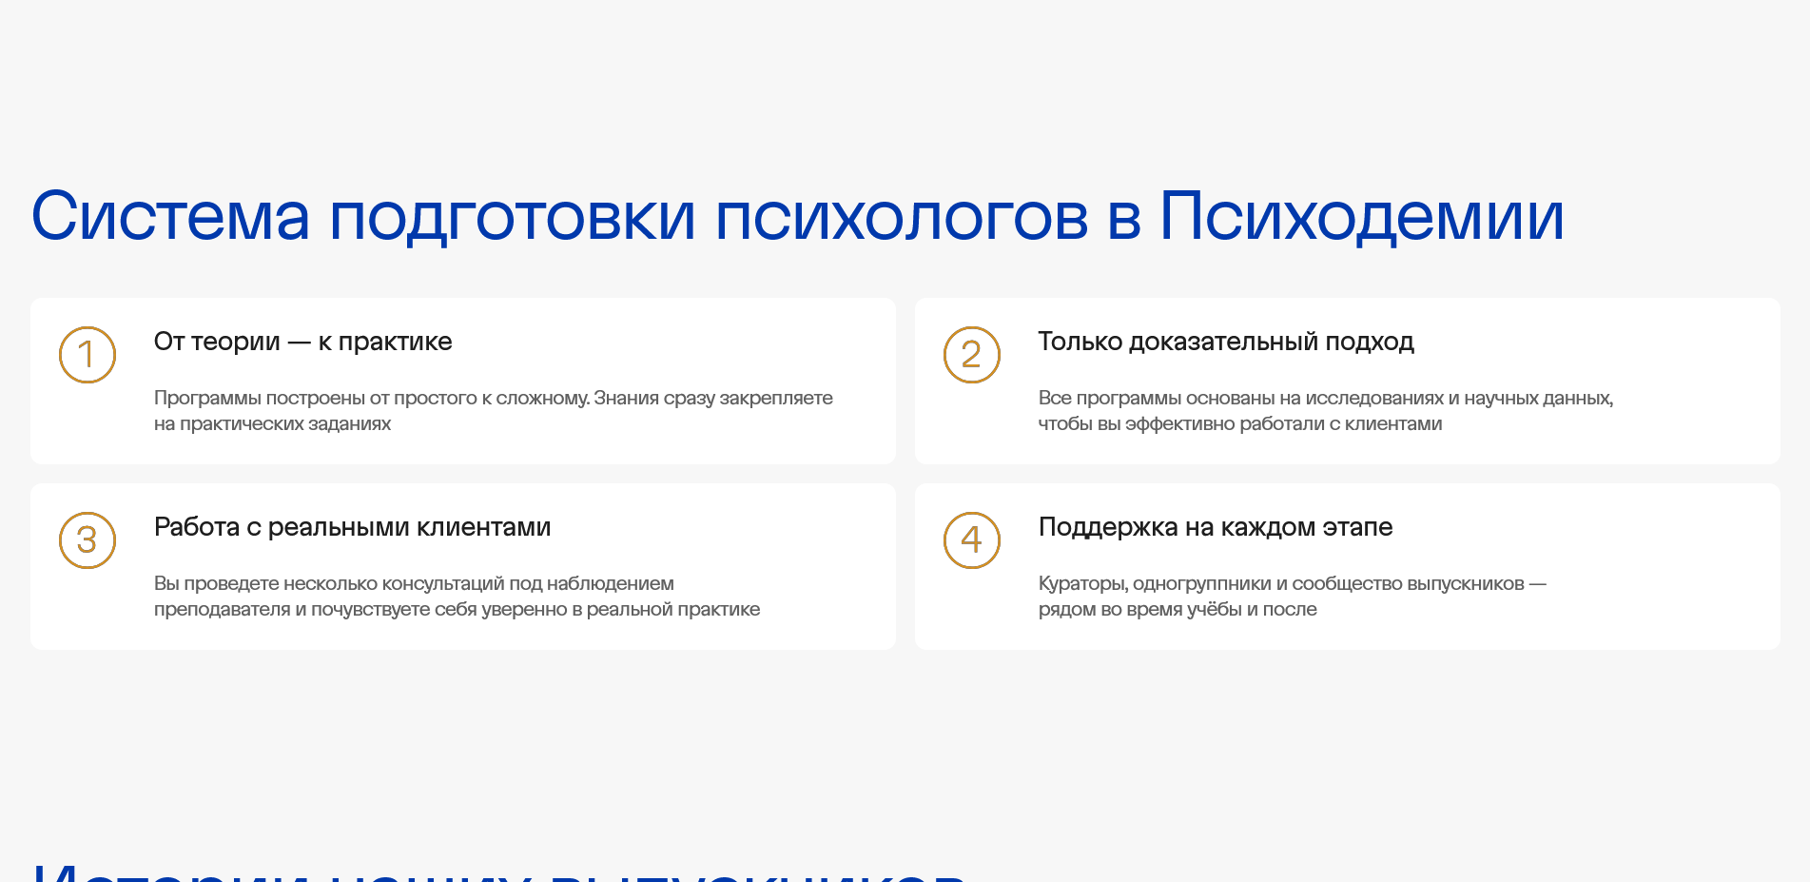The height and width of the screenshot is (882, 1810).
Task: Select the title "От теории — к практике"
Action: click(303, 342)
